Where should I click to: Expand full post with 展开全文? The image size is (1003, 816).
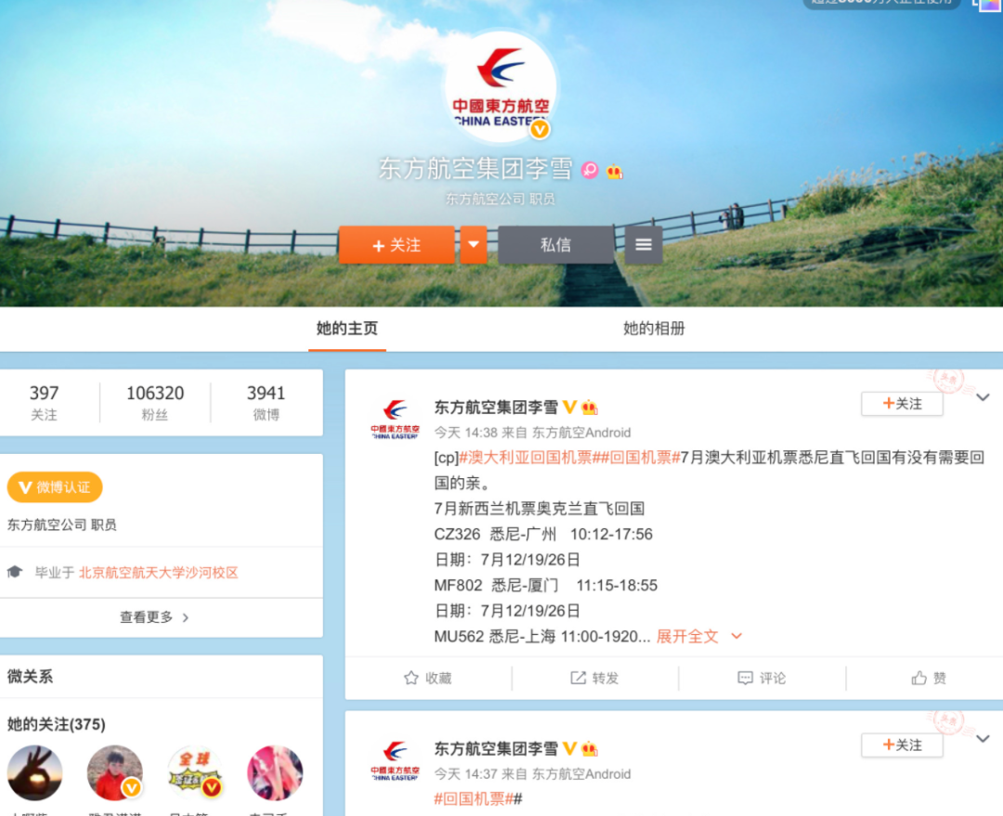click(699, 636)
